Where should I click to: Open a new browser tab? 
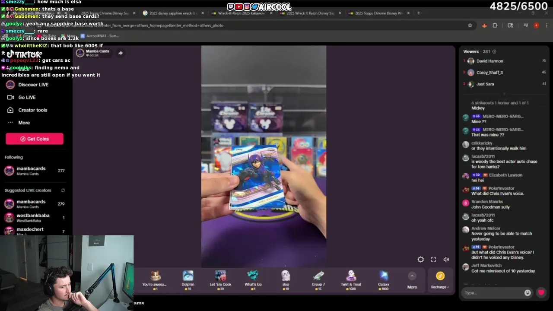tap(418, 13)
